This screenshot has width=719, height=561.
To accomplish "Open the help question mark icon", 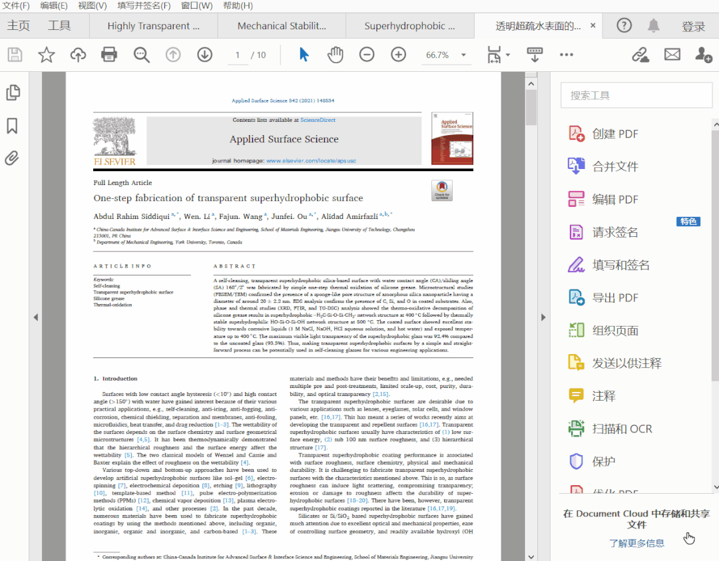I will pos(624,26).
